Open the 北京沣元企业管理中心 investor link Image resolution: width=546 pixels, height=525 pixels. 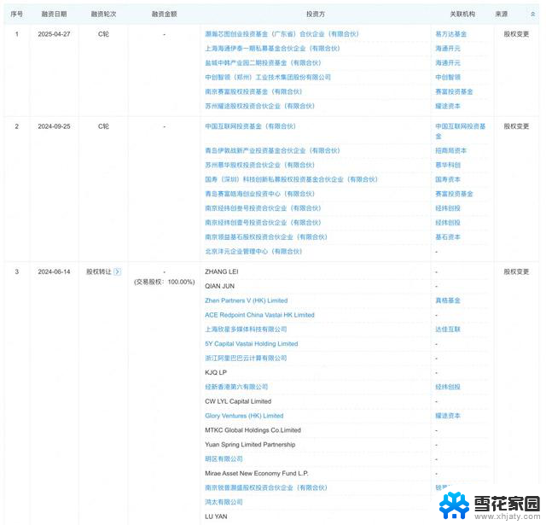tap(253, 251)
